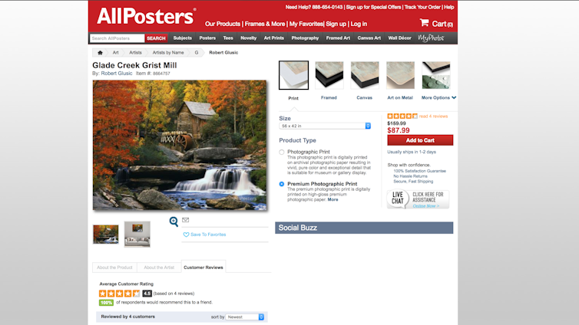Select the Premium Photographic Print radio button
Screen dimensions: 579x325
(x=282, y=184)
